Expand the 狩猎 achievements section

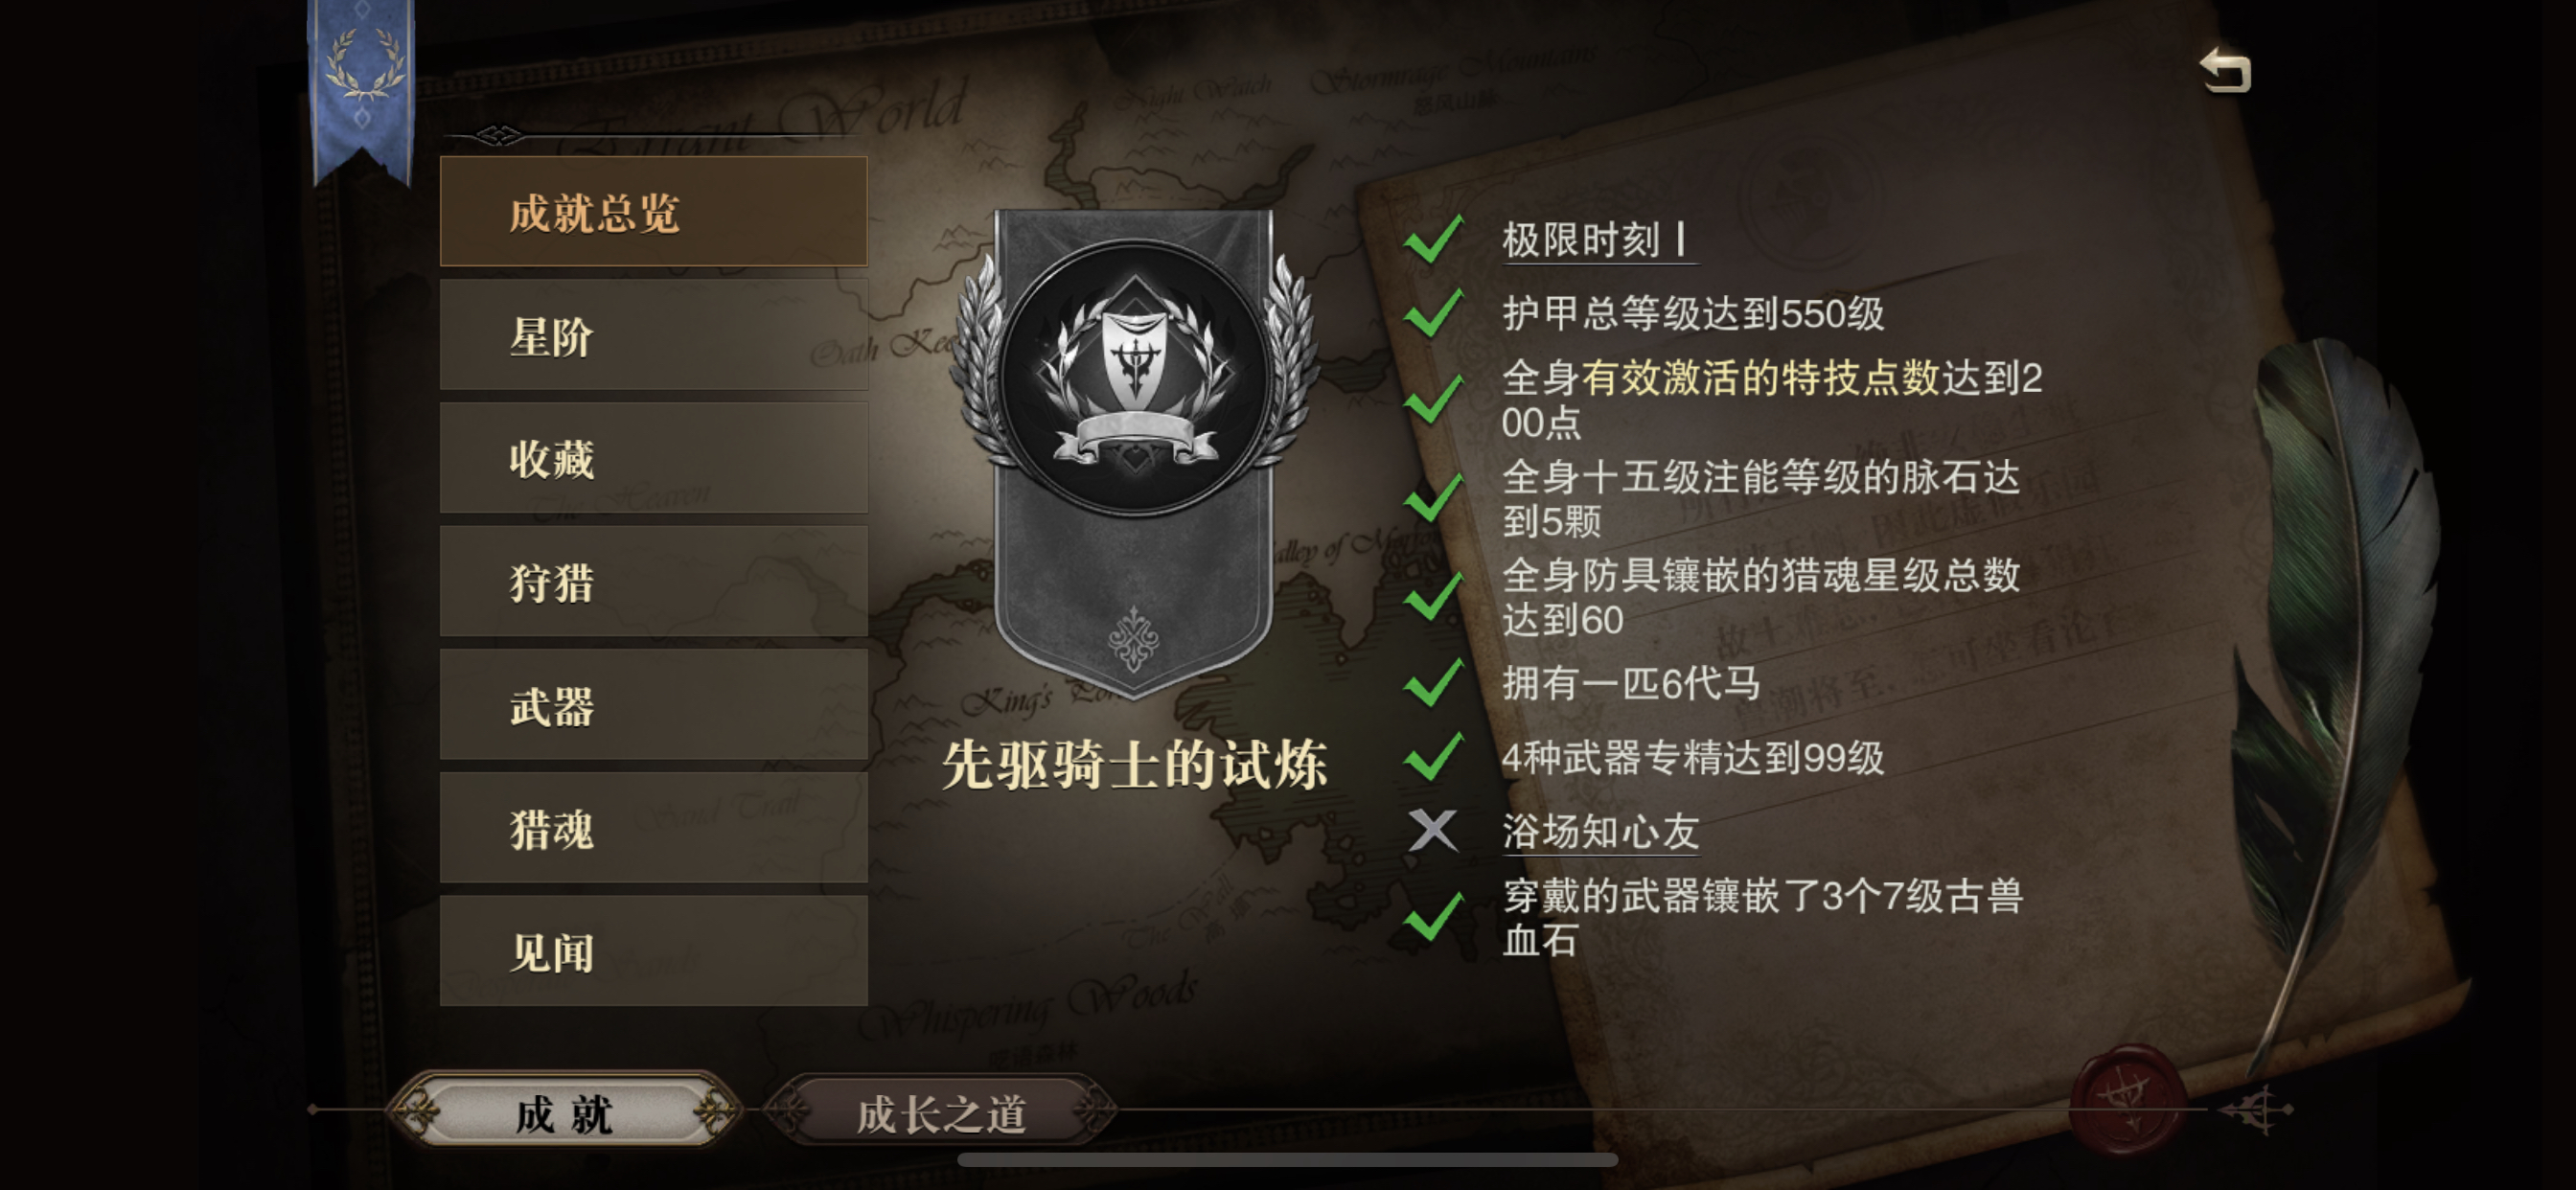[654, 581]
